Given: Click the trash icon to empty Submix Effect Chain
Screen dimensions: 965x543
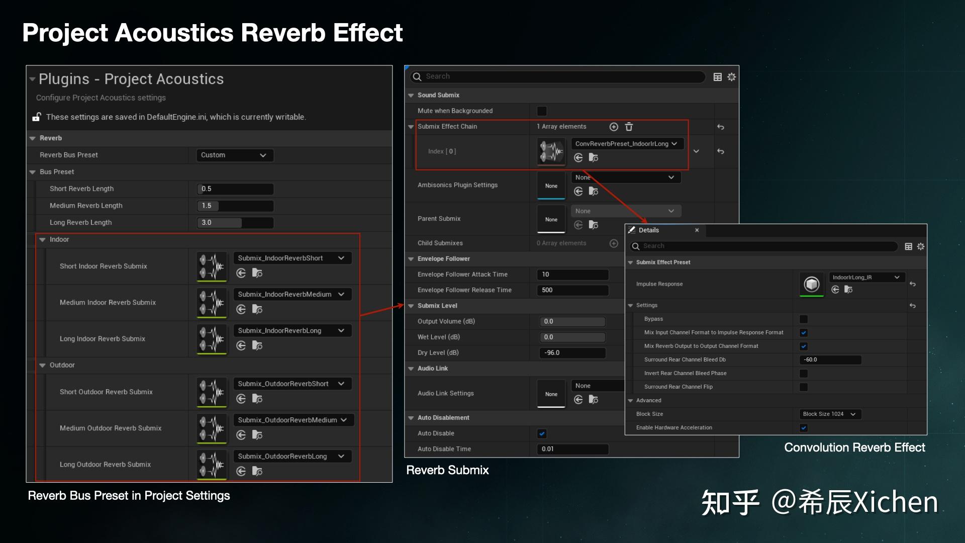Looking at the screenshot, I should [x=629, y=127].
